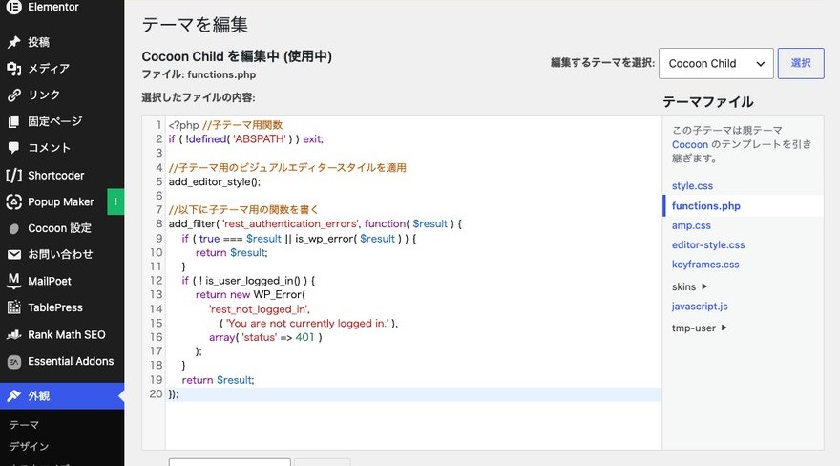Click the TablePress table icon
This screenshot has width=840, height=466.
14,307
